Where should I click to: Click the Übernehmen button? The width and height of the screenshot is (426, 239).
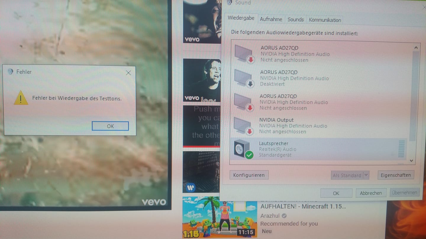click(x=404, y=192)
